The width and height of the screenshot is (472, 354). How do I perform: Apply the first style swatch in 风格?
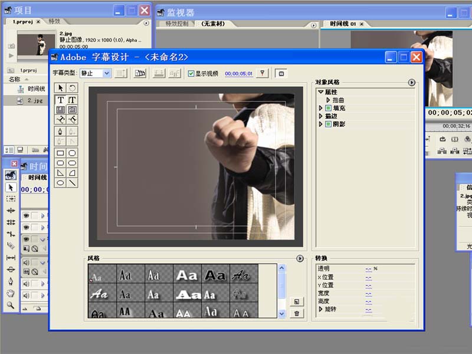102,274
